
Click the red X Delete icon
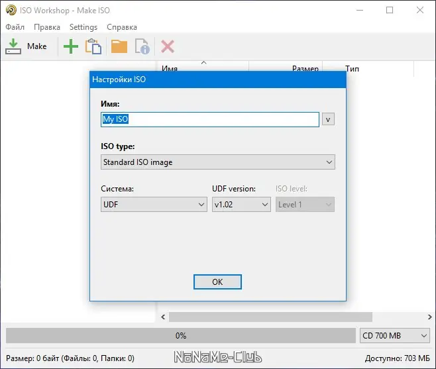click(168, 46)
